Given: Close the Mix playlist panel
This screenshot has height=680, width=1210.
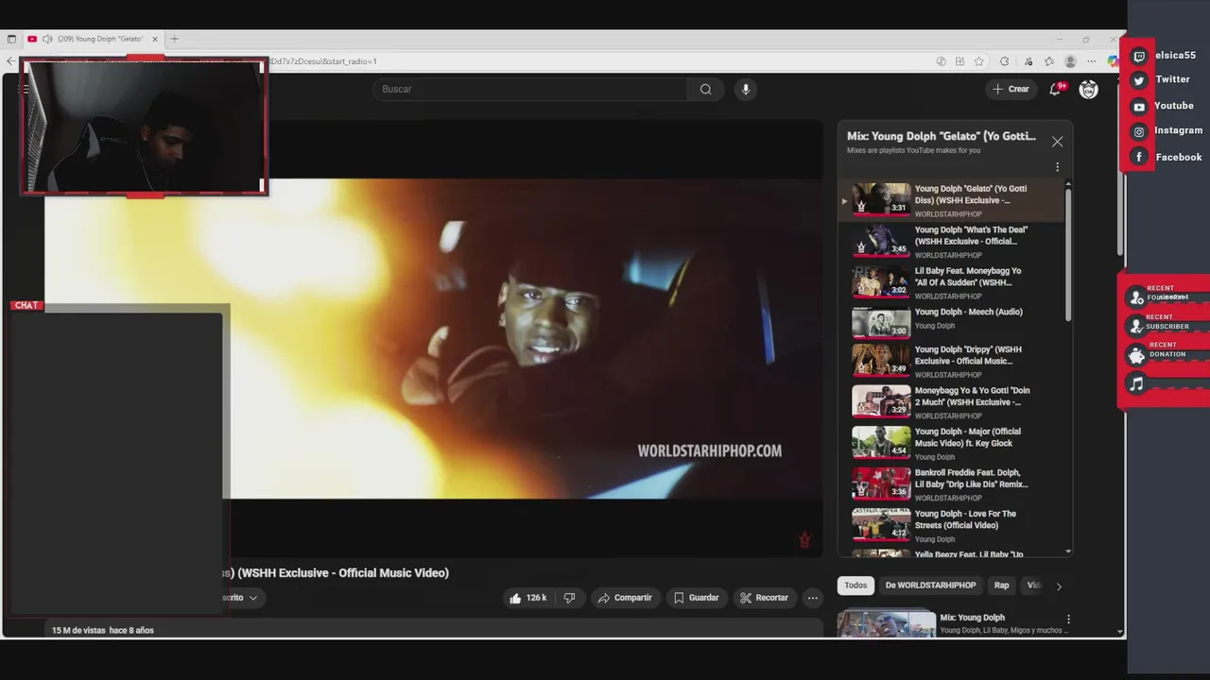Looking at the screenshot, I should (1057, 142).
